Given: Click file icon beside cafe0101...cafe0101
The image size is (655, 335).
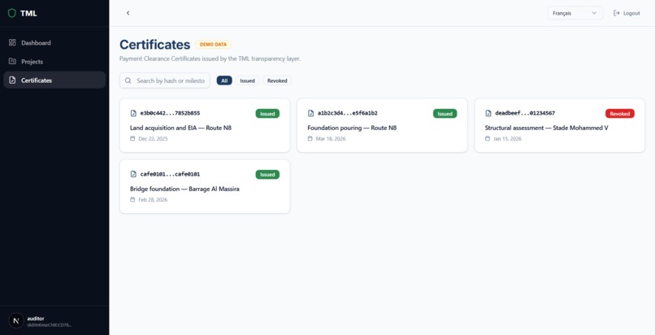Looking at the screenshot, I should point(133,174).
